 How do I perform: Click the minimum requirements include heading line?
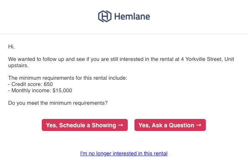(68, 78)
